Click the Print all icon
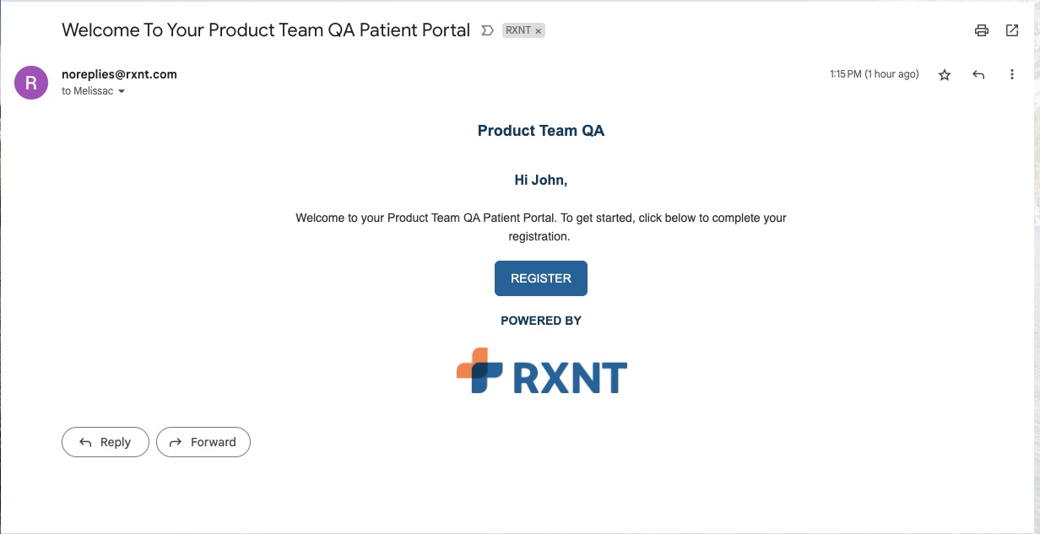This screenshot has width=1040, height=534. click(981, 31)
